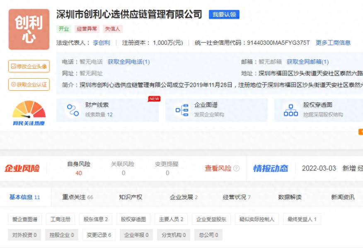Click 线索数量 12 count
The height and width of the screenshot is (248, 363).
(x=99, y=115)
